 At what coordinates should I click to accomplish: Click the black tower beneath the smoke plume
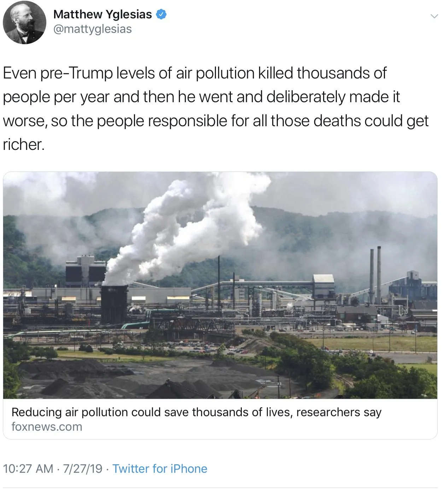114,305
